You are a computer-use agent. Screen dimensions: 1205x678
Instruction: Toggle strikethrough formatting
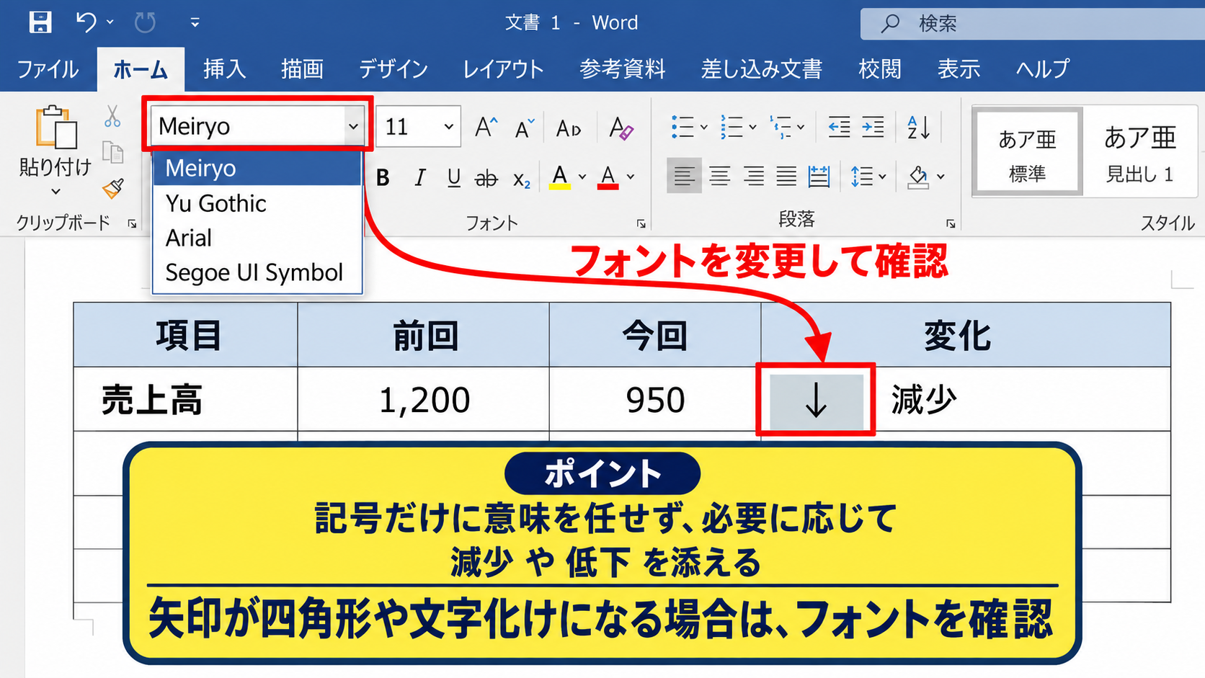[486, 178]
